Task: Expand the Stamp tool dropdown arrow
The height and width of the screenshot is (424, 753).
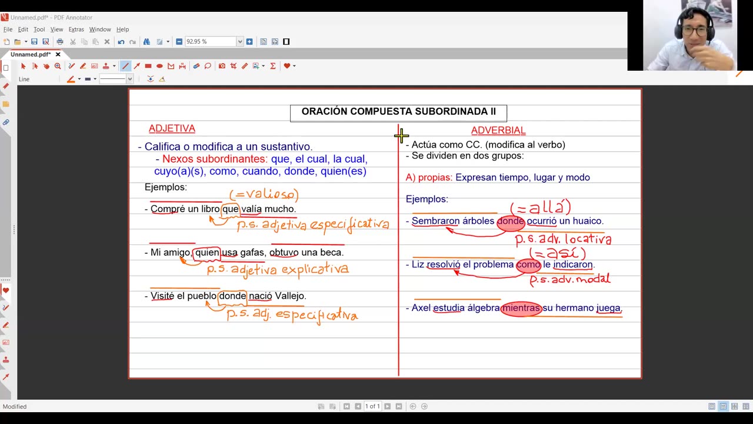Action: [114, 66]
